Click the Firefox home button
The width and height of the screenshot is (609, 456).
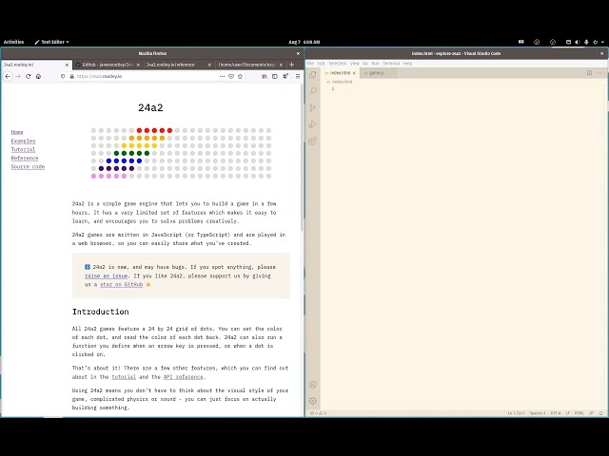[38, 76]
